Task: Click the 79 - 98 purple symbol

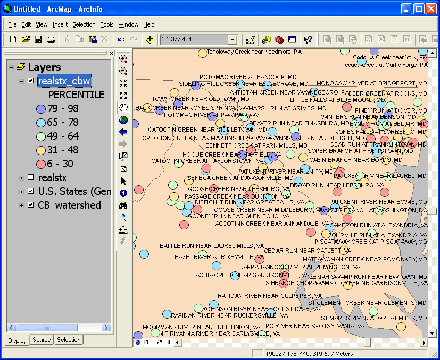Action: (x=40, y=109)
